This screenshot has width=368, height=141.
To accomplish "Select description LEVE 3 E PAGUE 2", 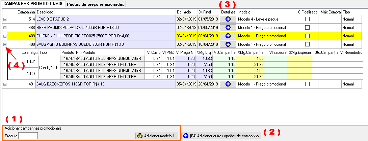I will (x=106, y=19).
